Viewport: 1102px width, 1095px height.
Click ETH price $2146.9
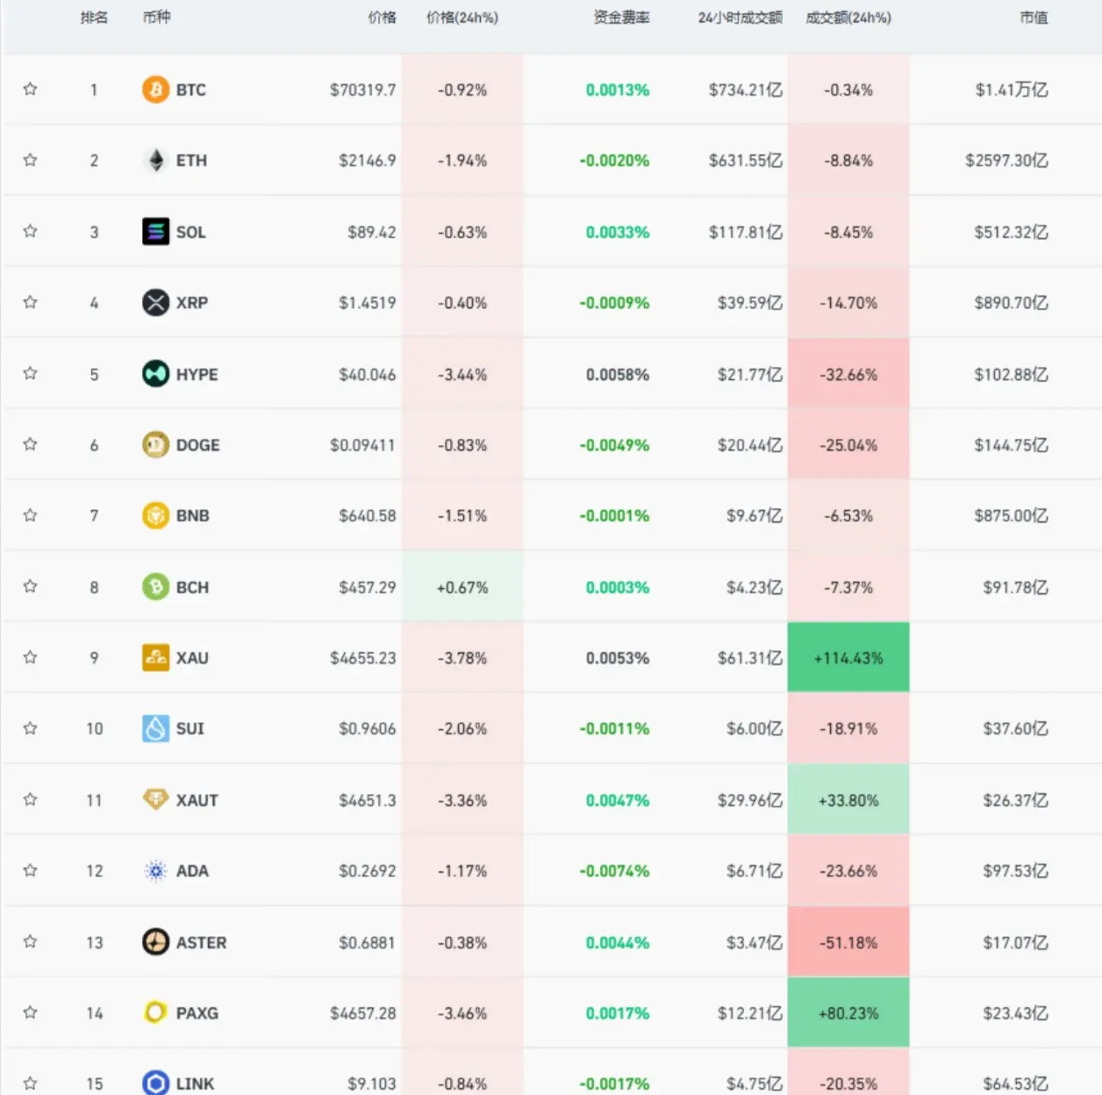click(368, 161)
